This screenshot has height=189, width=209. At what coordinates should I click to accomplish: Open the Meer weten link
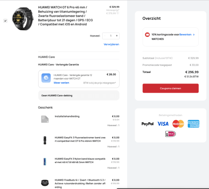(61, 83)
